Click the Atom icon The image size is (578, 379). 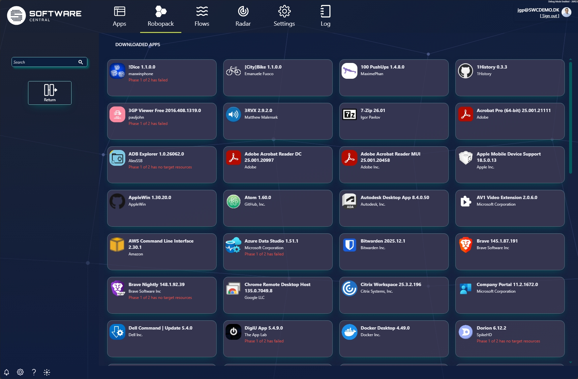[233, 201]
